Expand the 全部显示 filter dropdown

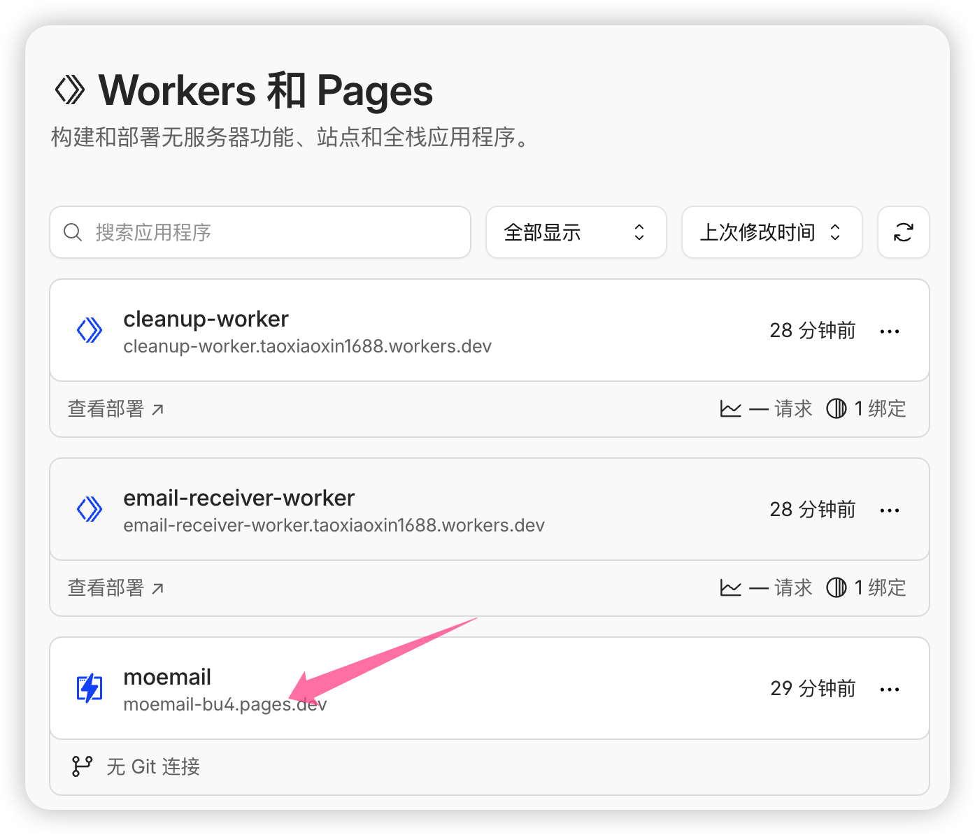[576, 232]
